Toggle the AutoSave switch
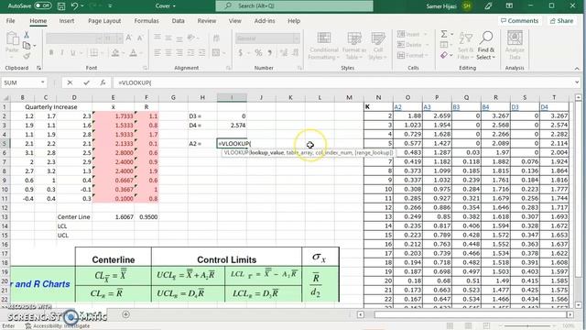The height and width of the screenshot is (330, 586). click(43, 5)
